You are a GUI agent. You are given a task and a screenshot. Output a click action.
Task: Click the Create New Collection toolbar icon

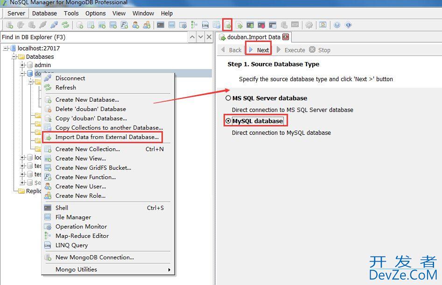click(x=91, y=25)
